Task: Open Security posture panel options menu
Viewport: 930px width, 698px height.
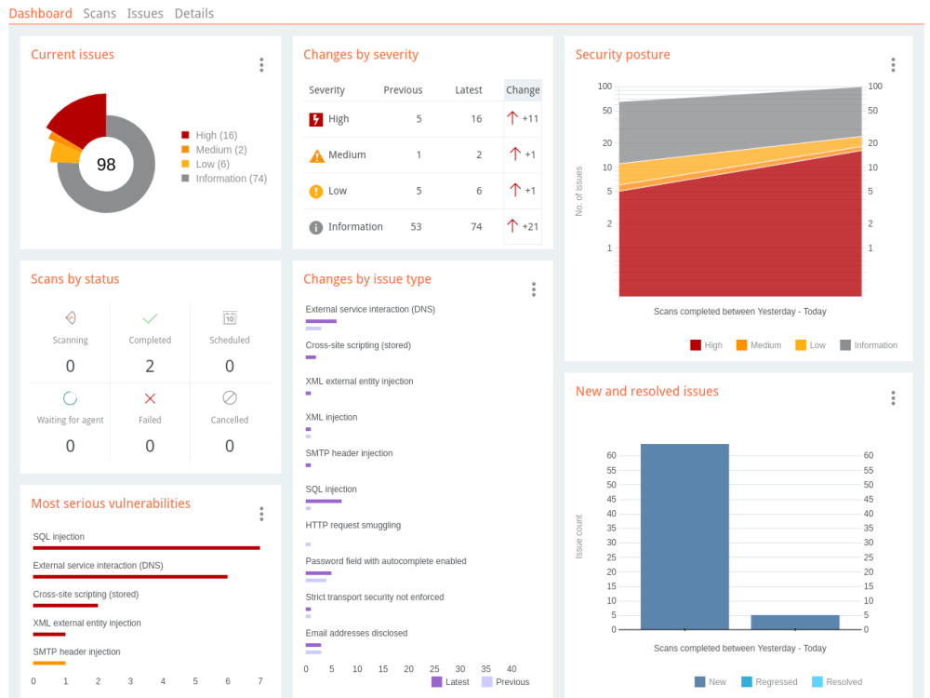Action: (893, 65)
